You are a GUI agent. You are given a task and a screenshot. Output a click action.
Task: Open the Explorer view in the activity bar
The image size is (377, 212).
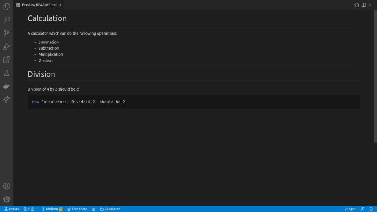[6, 6]
